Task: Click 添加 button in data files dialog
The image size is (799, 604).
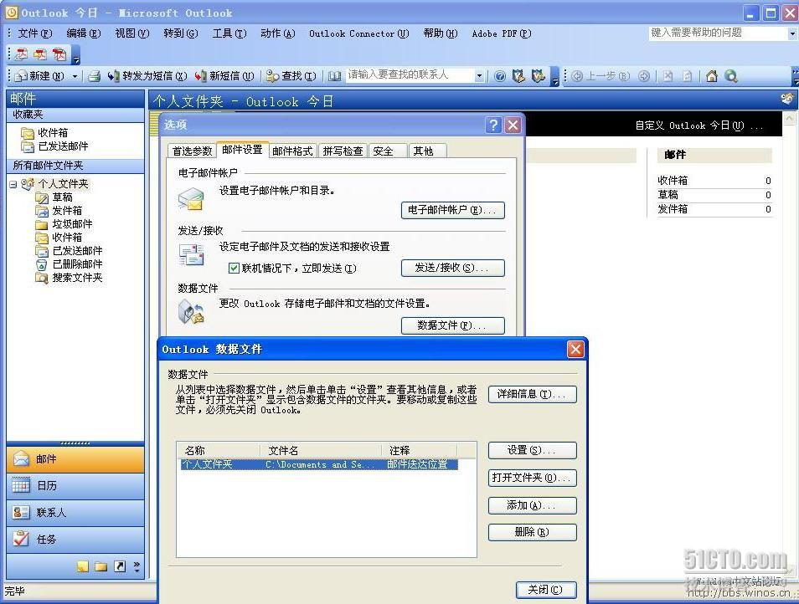Action: tap(533, 505)
